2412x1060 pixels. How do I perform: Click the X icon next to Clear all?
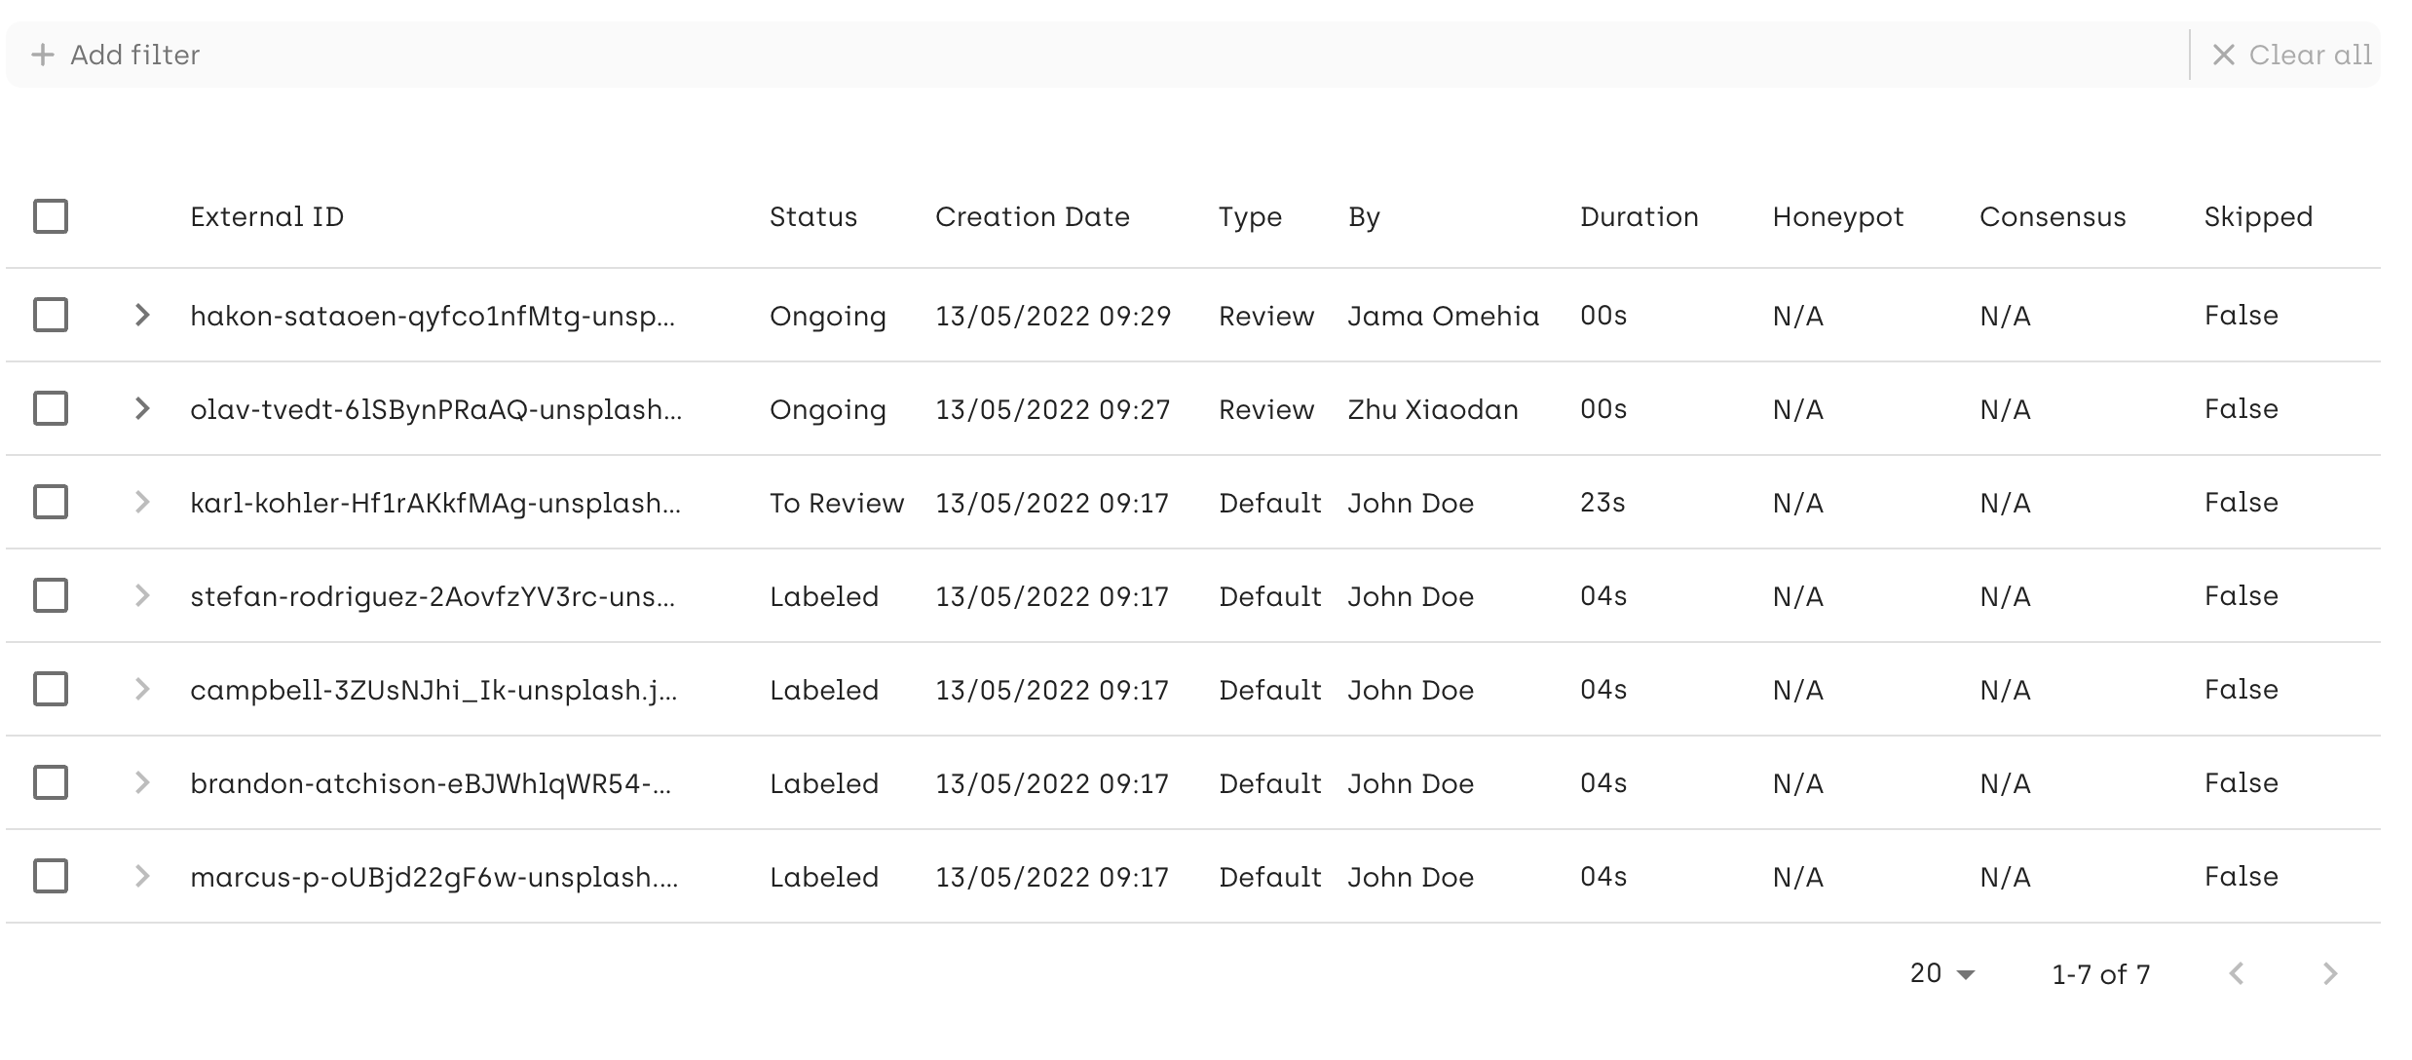tap(2223, 55)
